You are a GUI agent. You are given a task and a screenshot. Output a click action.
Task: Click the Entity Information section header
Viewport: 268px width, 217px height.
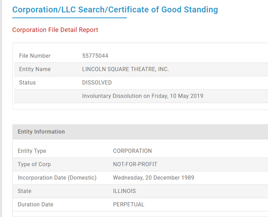pos(41,132)
